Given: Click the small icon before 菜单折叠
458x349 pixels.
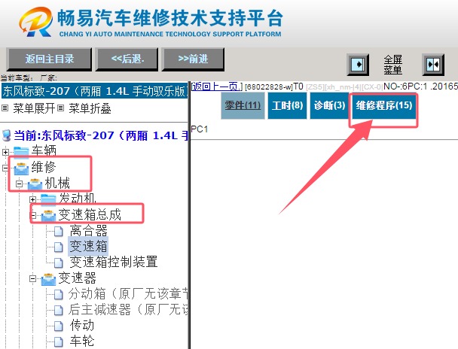Looking at the screenshot, I should [60, 108].
